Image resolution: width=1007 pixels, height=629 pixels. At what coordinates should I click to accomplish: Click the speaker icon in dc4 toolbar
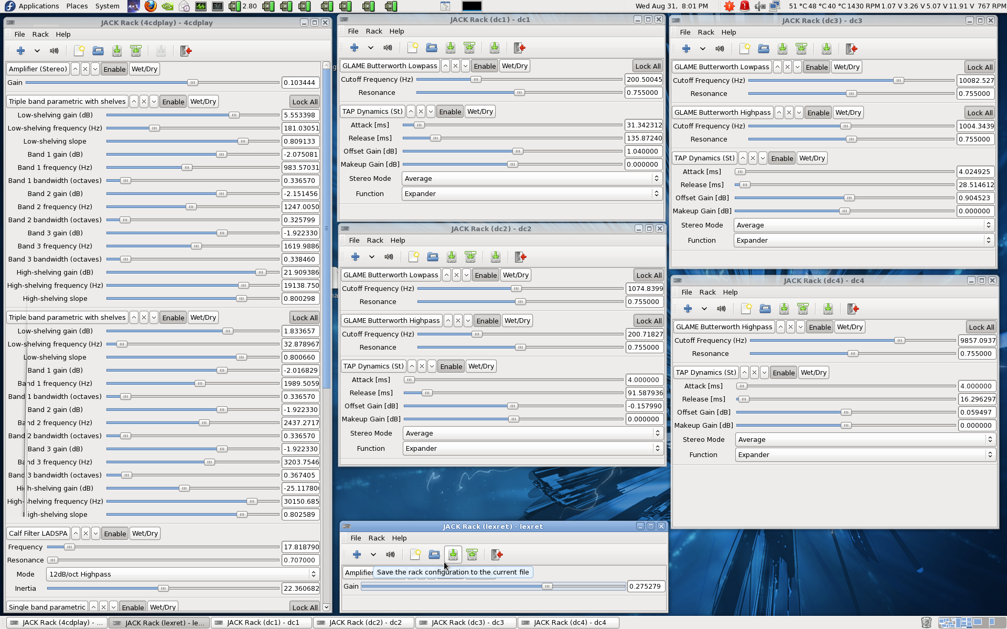721,309
